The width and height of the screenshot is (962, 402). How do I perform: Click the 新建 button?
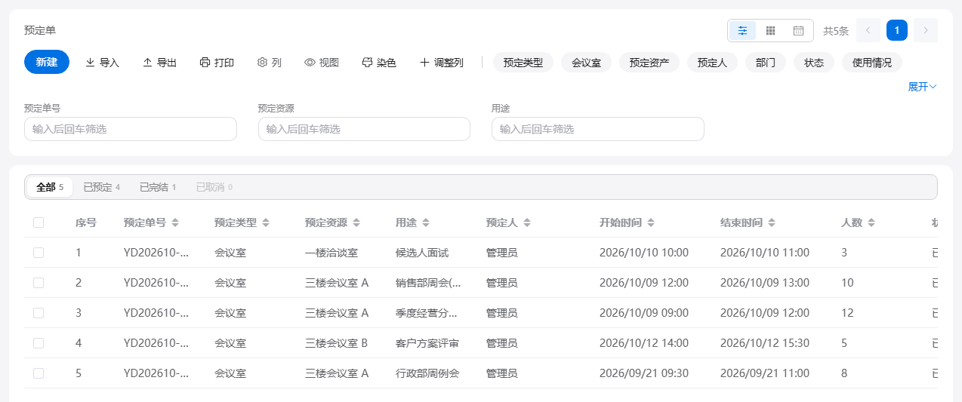tap(47, 62)
